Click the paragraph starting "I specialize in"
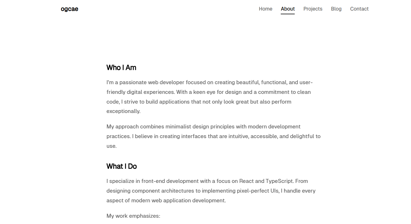 click(211, 191)
